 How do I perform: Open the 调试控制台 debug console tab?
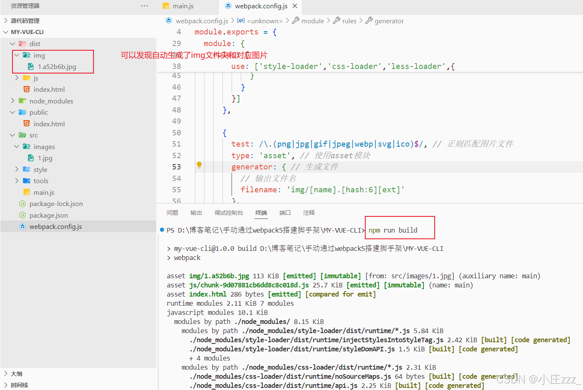tap(229, 213)
